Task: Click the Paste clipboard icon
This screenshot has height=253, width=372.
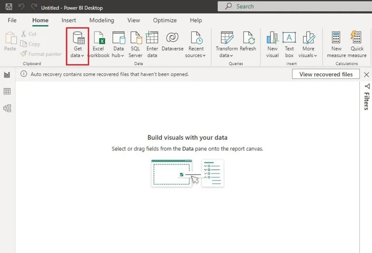Action: coord(10,38)
